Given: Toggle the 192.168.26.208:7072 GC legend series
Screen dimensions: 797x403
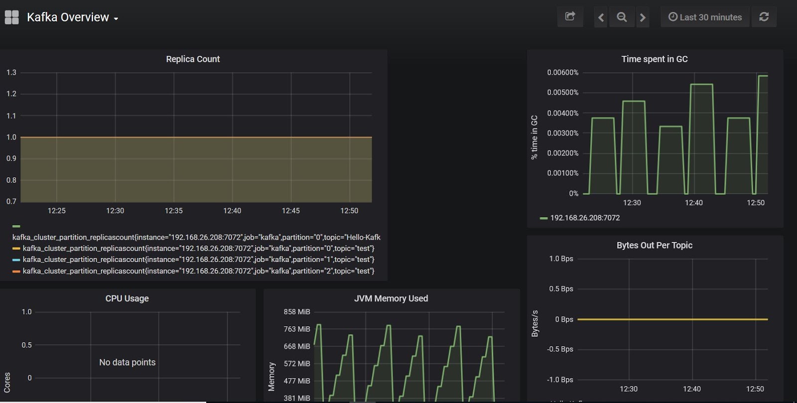Looking at the screenshot, I should click(x=585, y=218).
